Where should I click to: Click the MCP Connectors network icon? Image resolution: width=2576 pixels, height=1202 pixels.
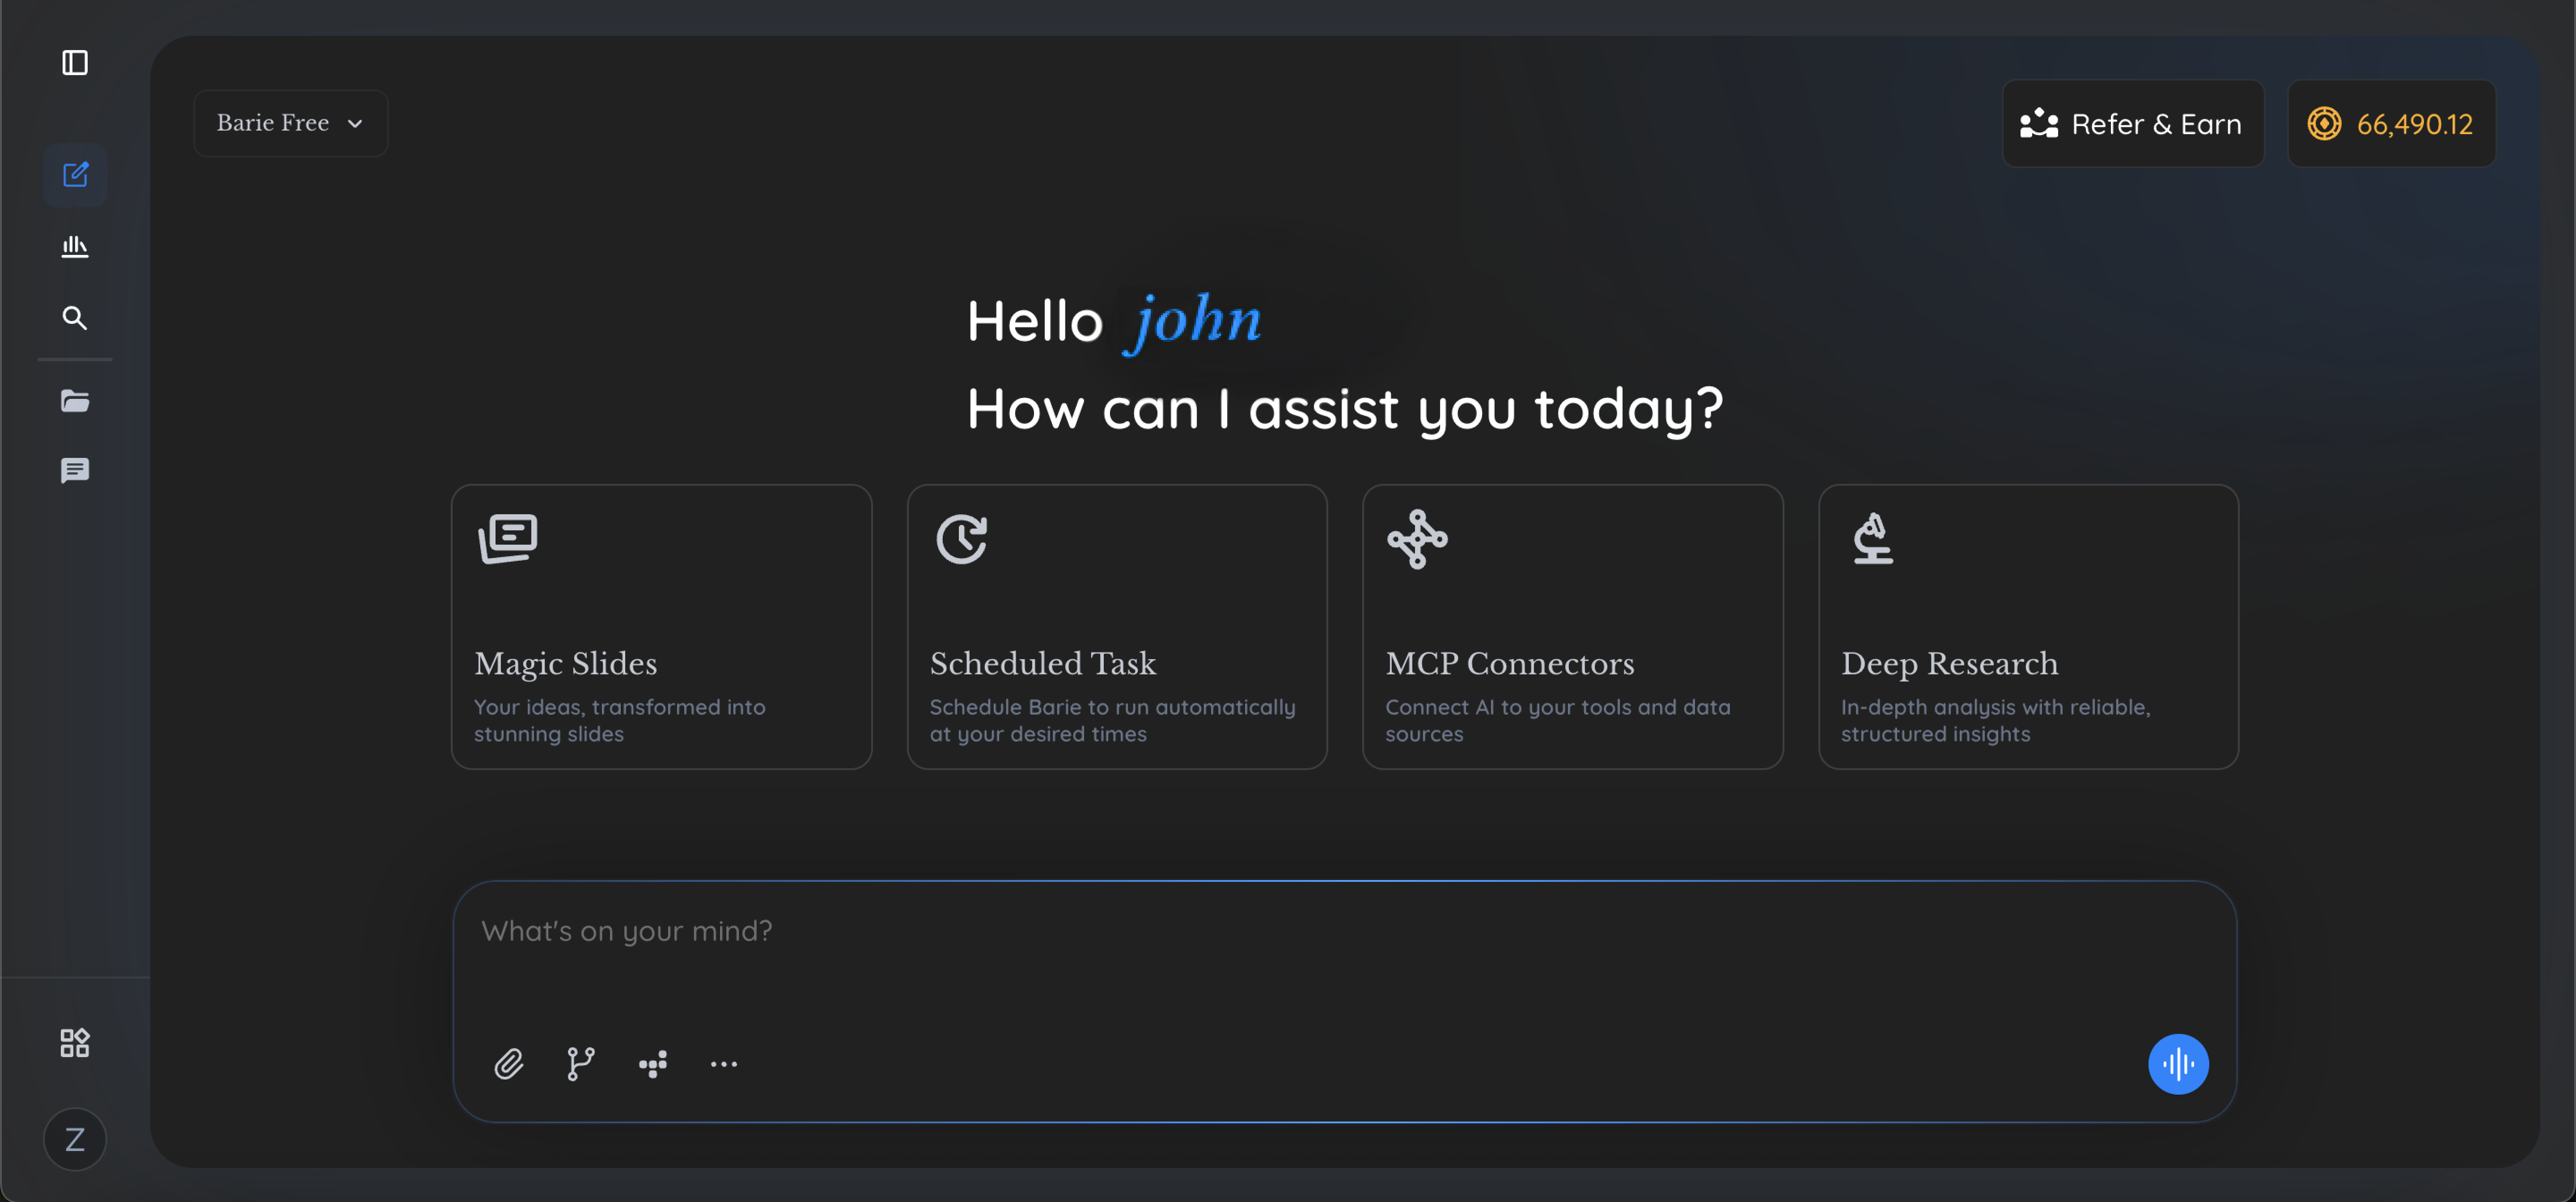1417,539
